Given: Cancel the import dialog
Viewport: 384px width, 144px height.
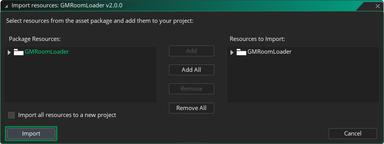Looking at the screenshot, I should (x=353, y=134).
